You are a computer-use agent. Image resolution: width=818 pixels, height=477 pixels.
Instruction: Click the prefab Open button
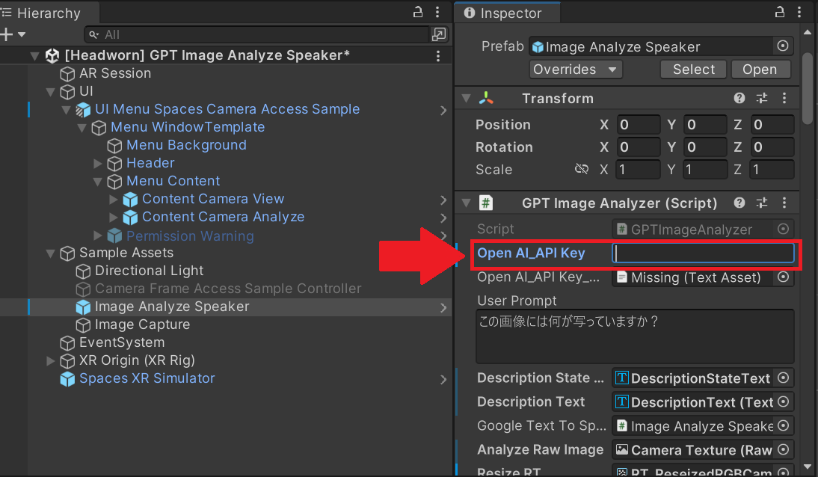[760, 70]
